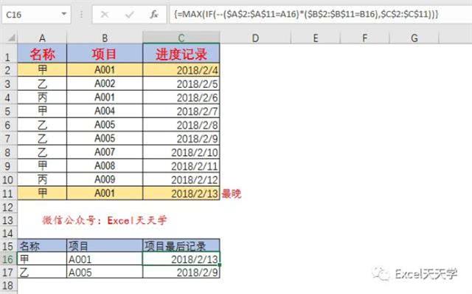Select column F header
This screenshot has height=294, width=472.
coord(364,38)
